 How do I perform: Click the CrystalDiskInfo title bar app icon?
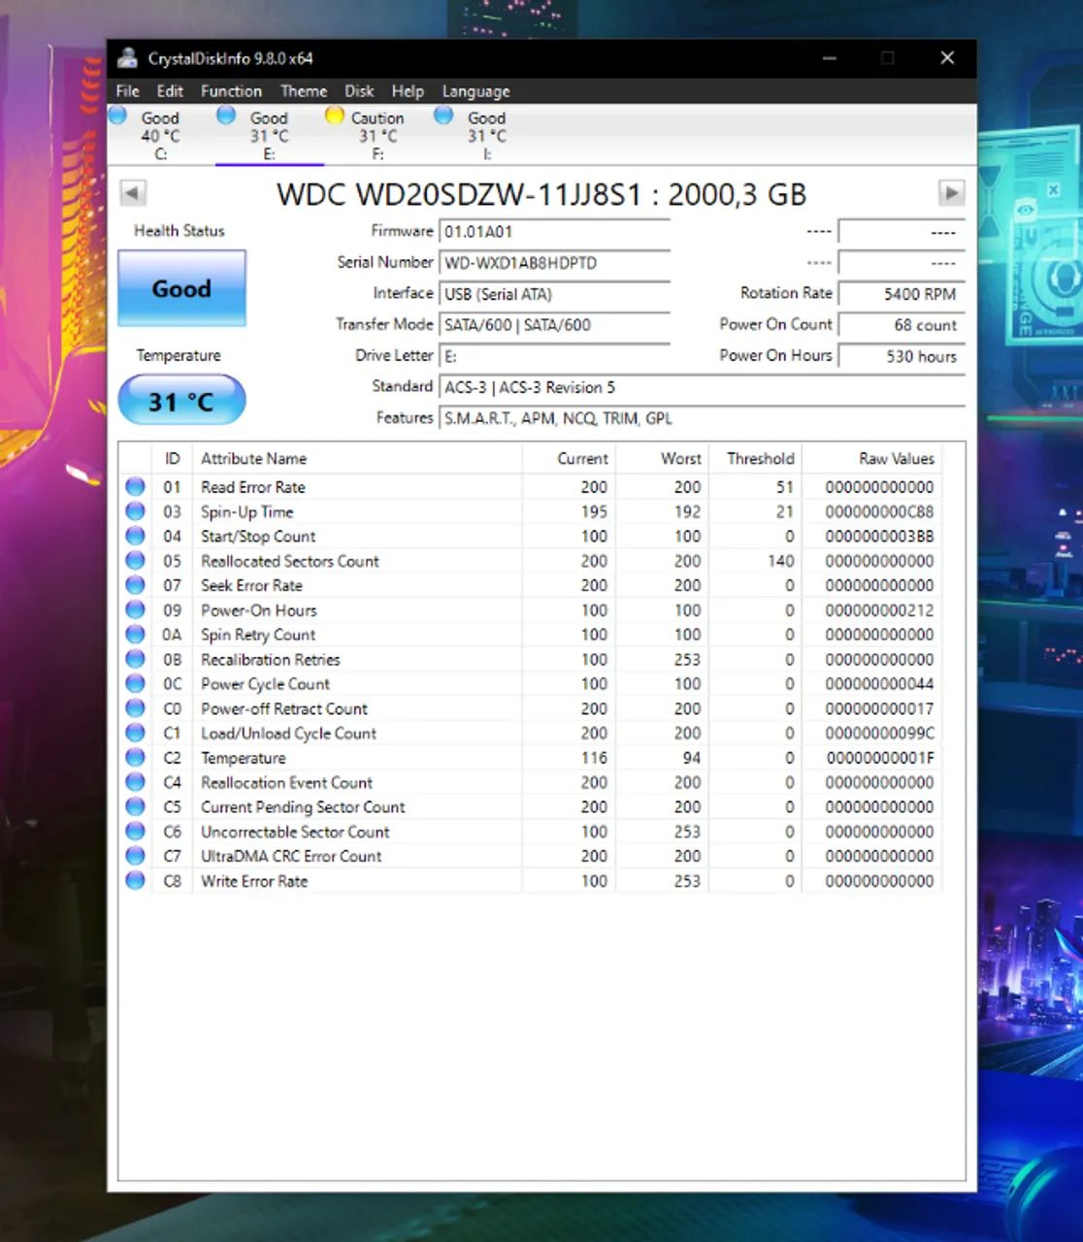[127, 58]
